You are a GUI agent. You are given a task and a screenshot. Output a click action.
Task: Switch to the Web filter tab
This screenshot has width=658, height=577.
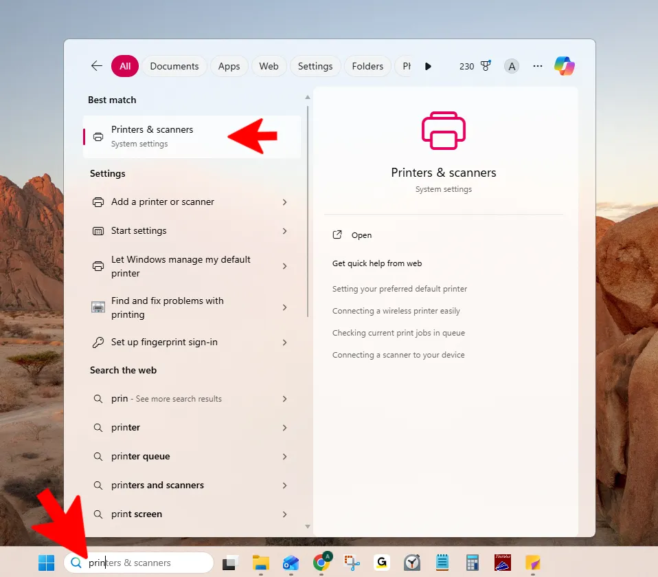[269, 66]
